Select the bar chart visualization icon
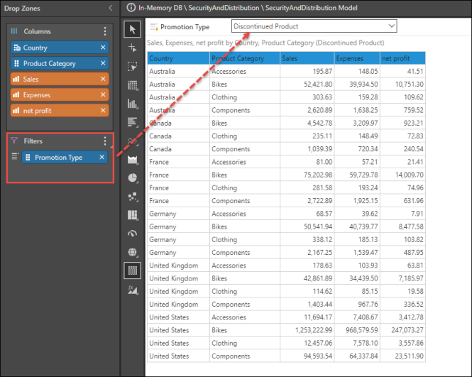 pyautogui.click(x=133, y=122)
